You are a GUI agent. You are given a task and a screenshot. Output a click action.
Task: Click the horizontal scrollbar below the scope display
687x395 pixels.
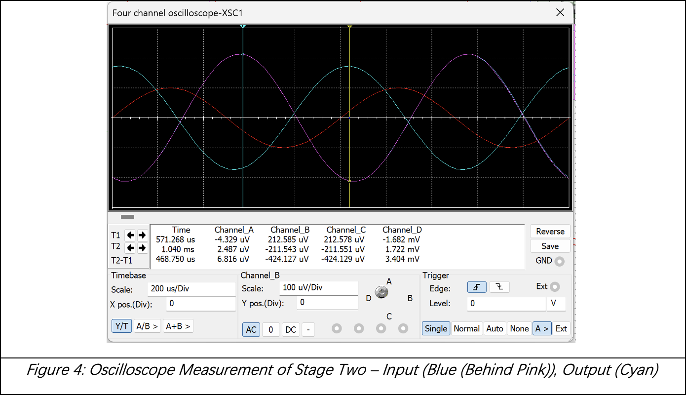[x=127, y=217]
